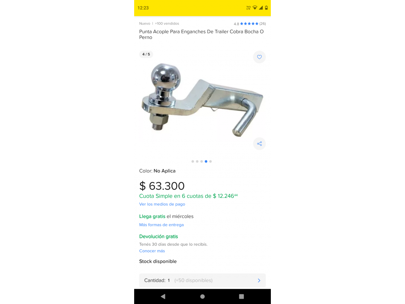Select the first image pagination dot
Image resolution: width=405 pixels, height=304 pixels.
[193, 161]
